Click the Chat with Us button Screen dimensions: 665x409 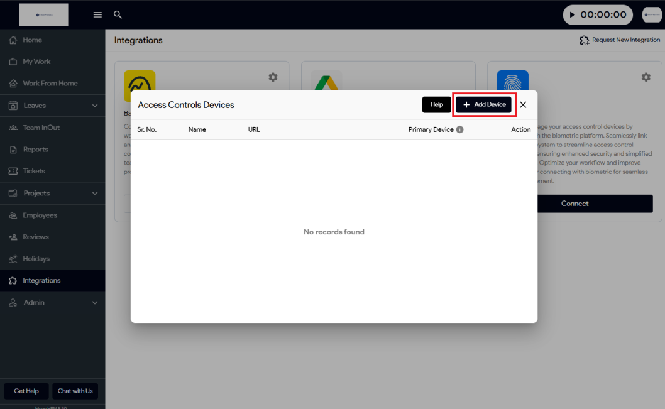(75, 391)
